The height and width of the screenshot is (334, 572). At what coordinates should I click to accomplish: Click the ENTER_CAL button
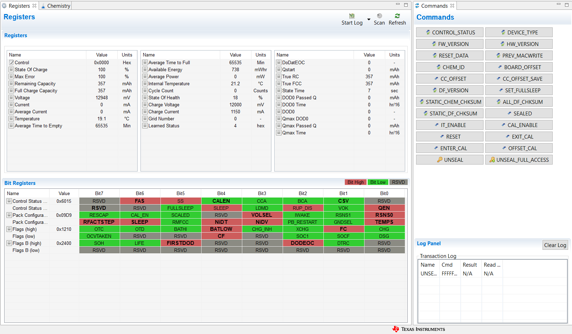450,148
